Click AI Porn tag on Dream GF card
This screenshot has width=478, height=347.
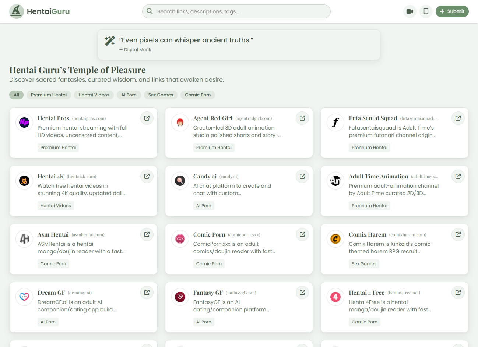[48, 322]
